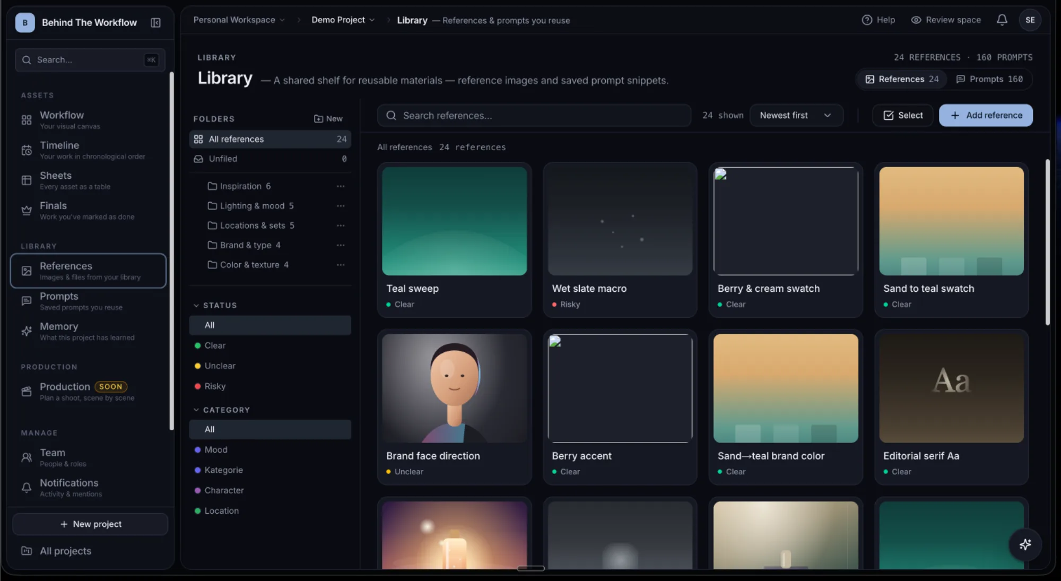This screenshot has width=1061, height=581.
Task: Create a New project
Action: [90, 524]
